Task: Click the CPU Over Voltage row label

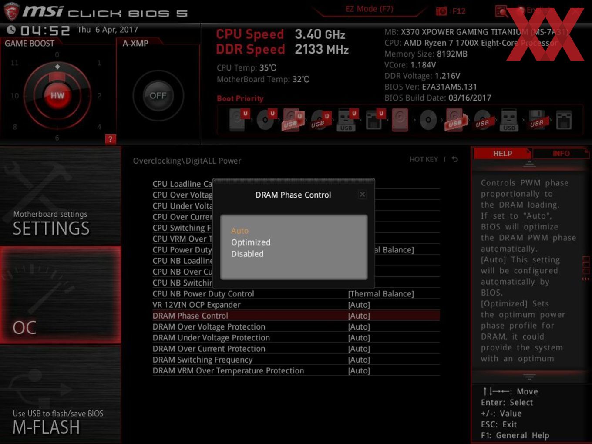Action: tap(182, 195)
